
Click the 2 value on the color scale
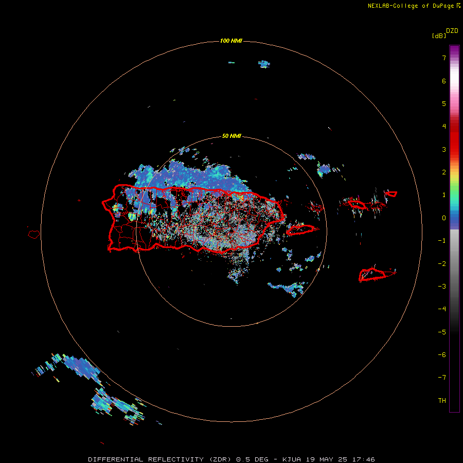(444, 172)
